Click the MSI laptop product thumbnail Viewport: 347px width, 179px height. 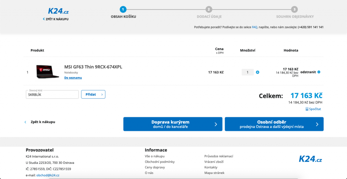(47, 71)
